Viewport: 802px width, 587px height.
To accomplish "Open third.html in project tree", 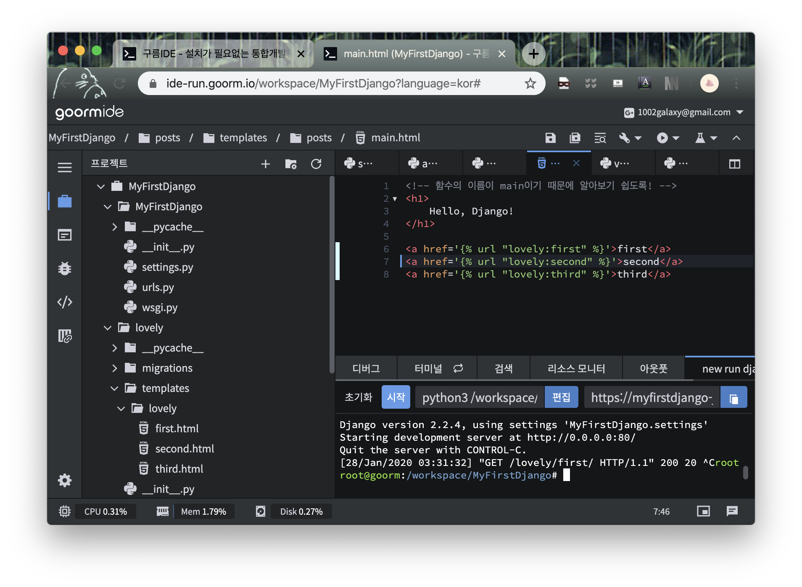I will 179,469.
